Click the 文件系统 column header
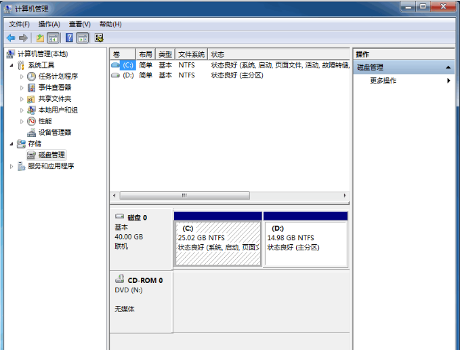 (191, 54)
